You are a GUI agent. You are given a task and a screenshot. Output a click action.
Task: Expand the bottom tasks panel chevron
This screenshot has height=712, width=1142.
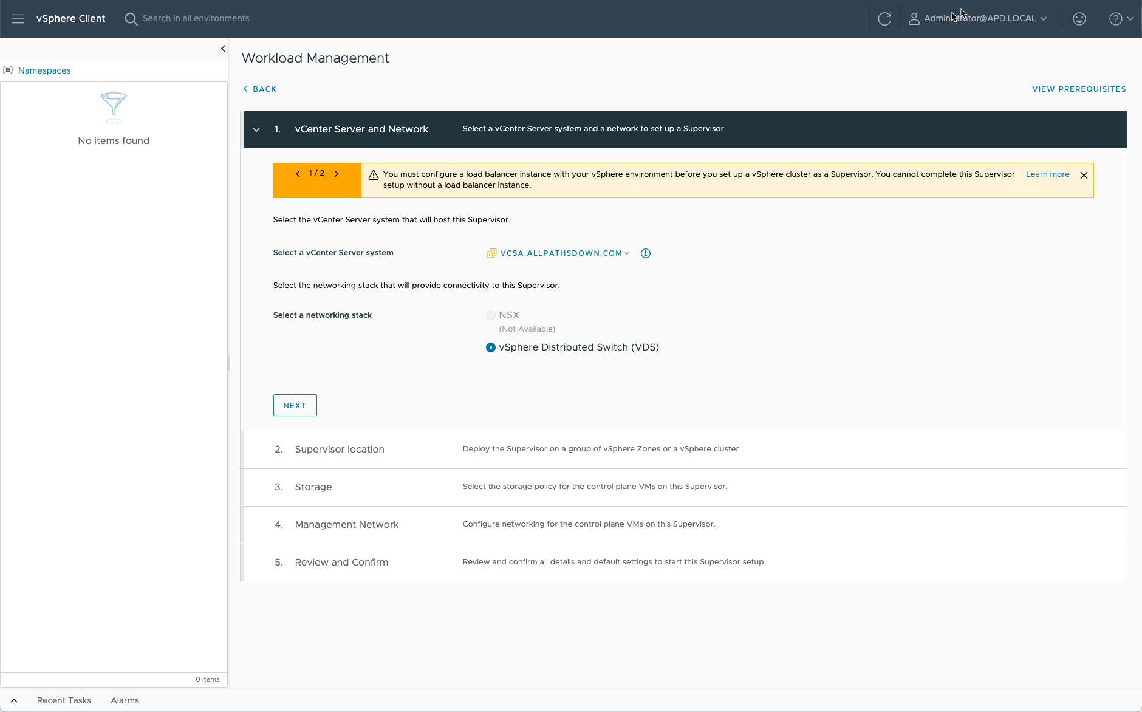click(x=14, y=700)
